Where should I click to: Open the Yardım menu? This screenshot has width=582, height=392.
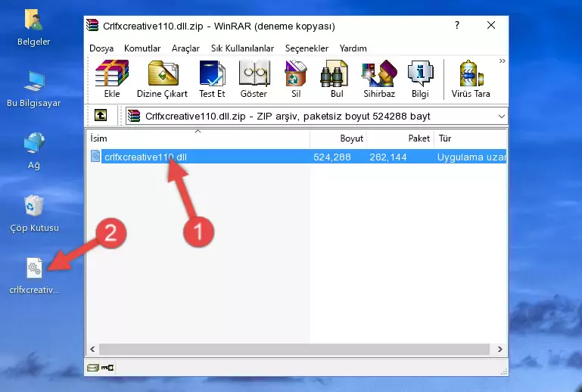353,48
